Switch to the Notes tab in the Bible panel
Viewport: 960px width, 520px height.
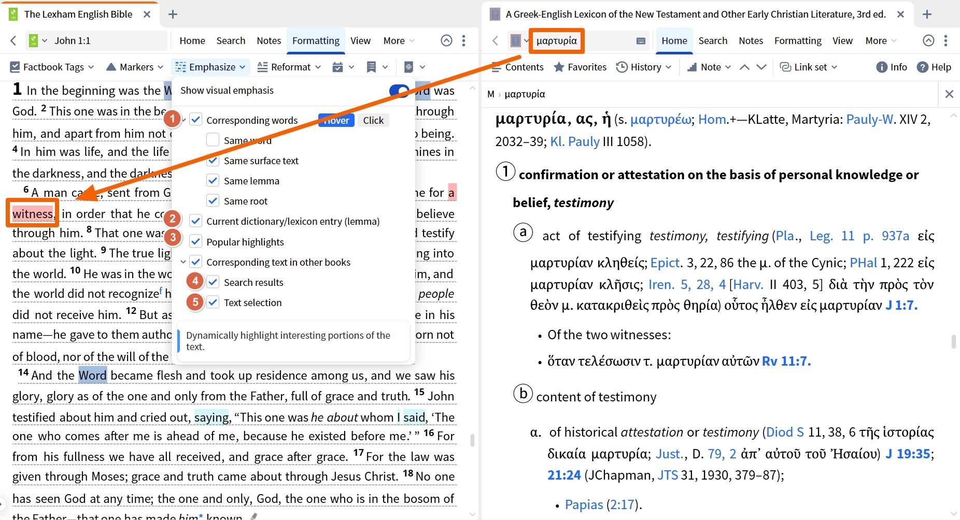point(269,40)
